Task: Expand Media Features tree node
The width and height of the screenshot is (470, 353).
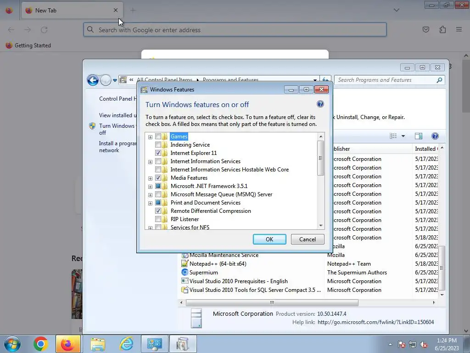Action: pos(150,178)
